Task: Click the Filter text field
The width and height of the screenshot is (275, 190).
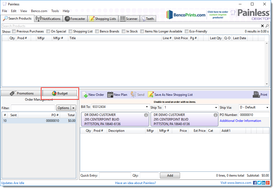Action: 33,108
